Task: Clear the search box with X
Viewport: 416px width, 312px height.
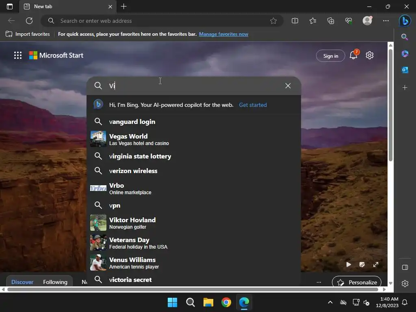Action: 288,86
